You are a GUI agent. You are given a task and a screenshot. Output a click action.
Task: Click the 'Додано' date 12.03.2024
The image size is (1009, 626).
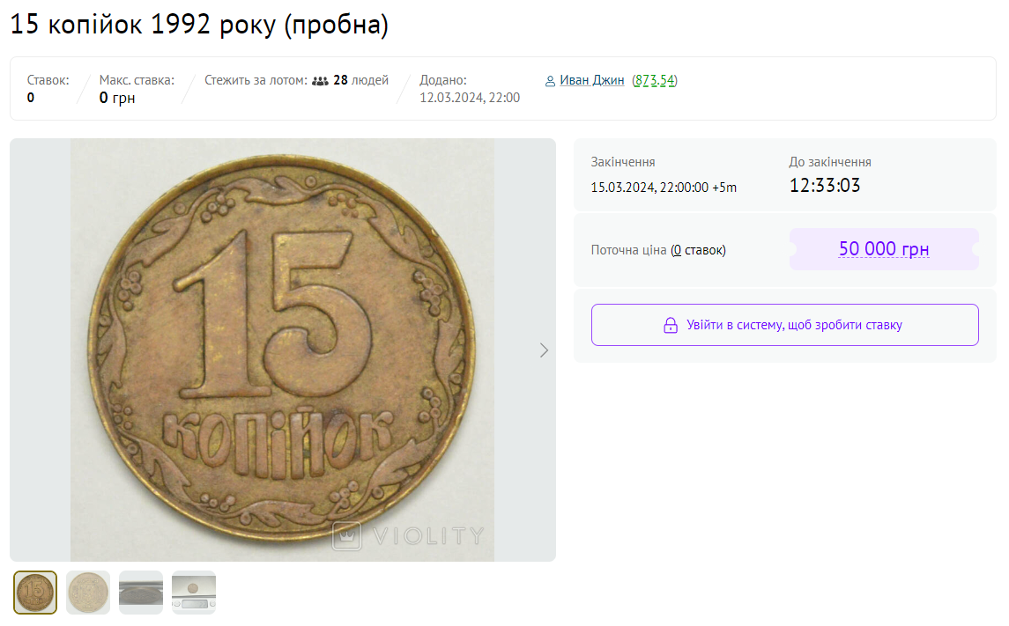(470, 98)
